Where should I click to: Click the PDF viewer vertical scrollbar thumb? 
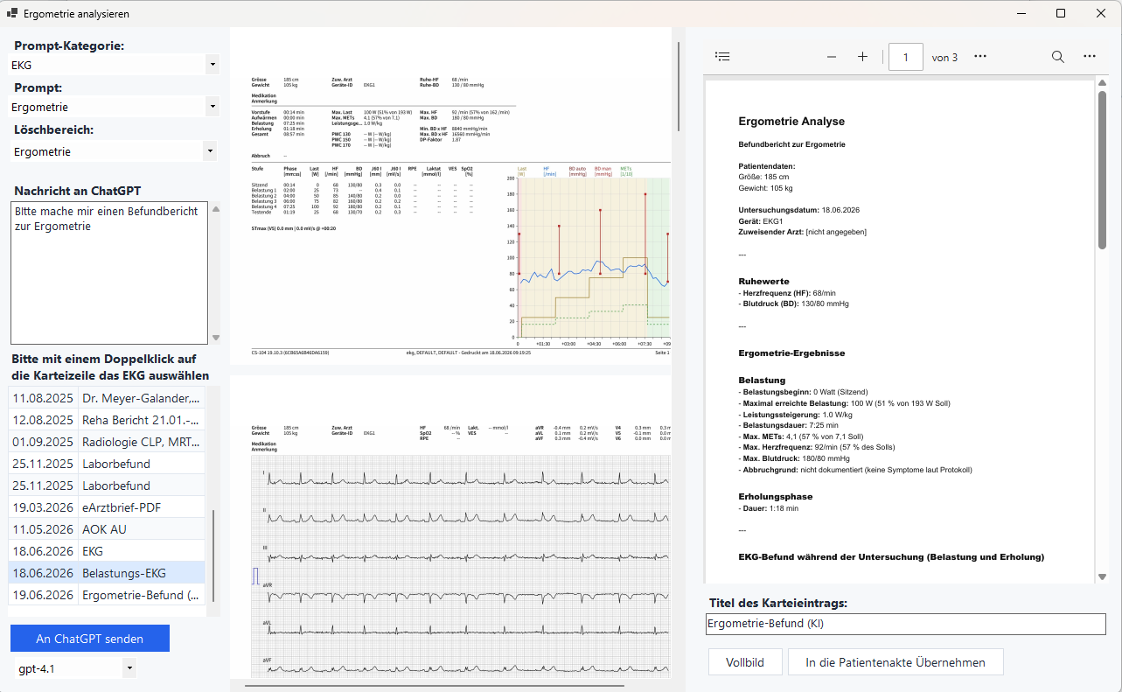1102,170
